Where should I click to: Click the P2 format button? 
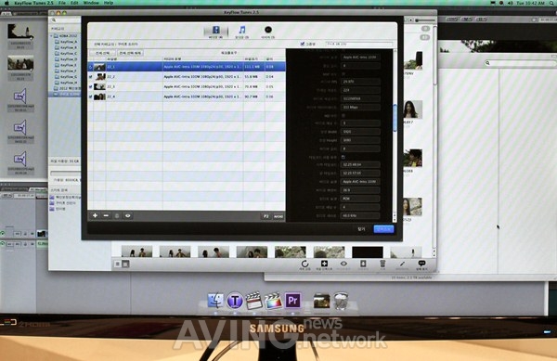point(266,216)
